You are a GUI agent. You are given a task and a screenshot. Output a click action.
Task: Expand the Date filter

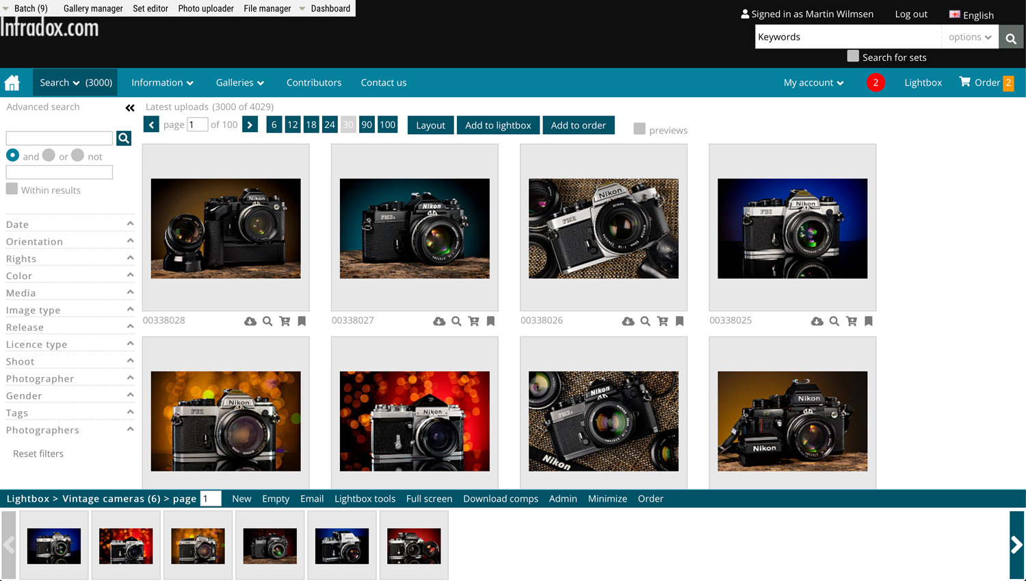[x=69, y=224]
